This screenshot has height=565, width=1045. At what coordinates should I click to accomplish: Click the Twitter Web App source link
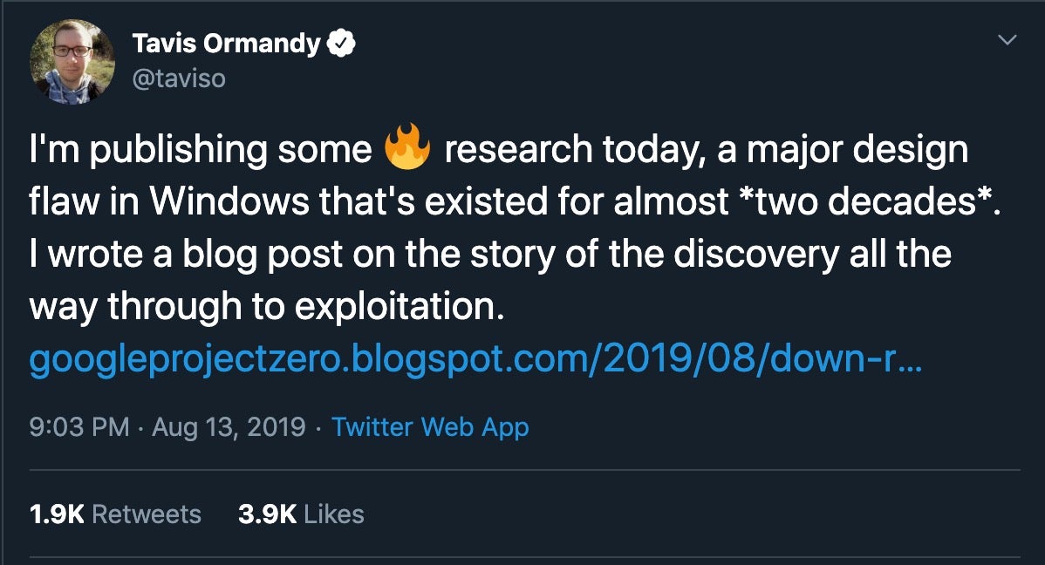[x=430, y=427]
